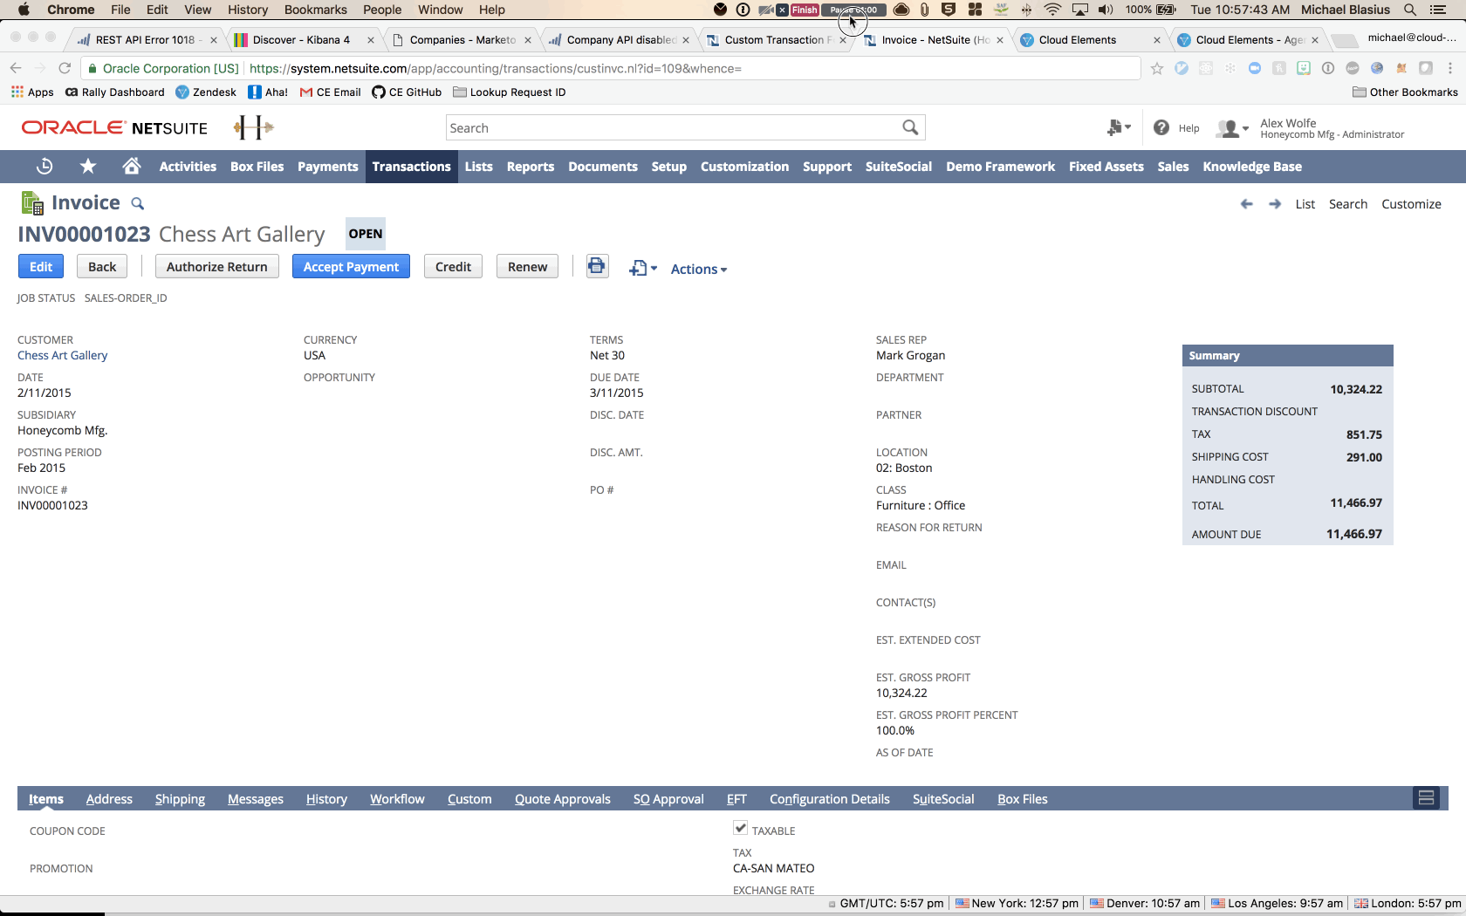Switch to the Shipping subtab
This screenshot has height=916, width=1466.
coord(180,799)
